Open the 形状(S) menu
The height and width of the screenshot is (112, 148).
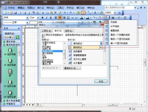click(x=70, y=8)
